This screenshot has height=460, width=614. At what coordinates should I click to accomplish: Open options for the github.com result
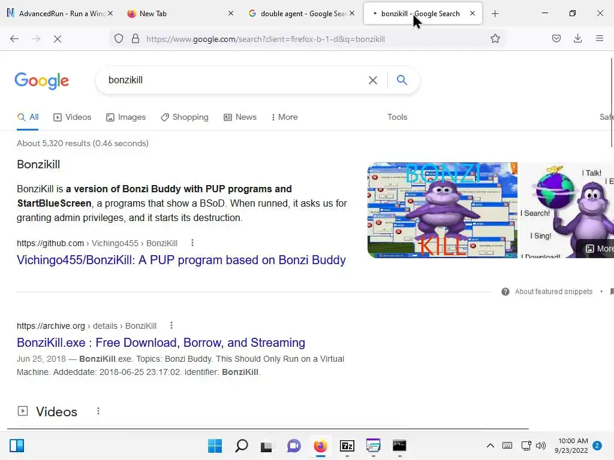(192, 243)
